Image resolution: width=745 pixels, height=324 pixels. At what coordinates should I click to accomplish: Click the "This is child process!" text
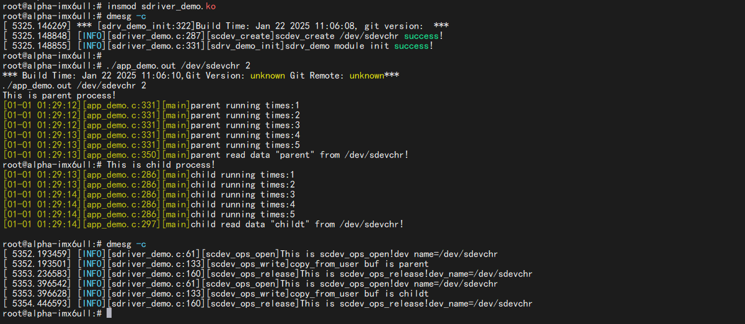coord(161,165)
